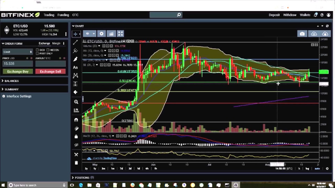
Task: Open the Funding menu
Action: coord(63,15)
